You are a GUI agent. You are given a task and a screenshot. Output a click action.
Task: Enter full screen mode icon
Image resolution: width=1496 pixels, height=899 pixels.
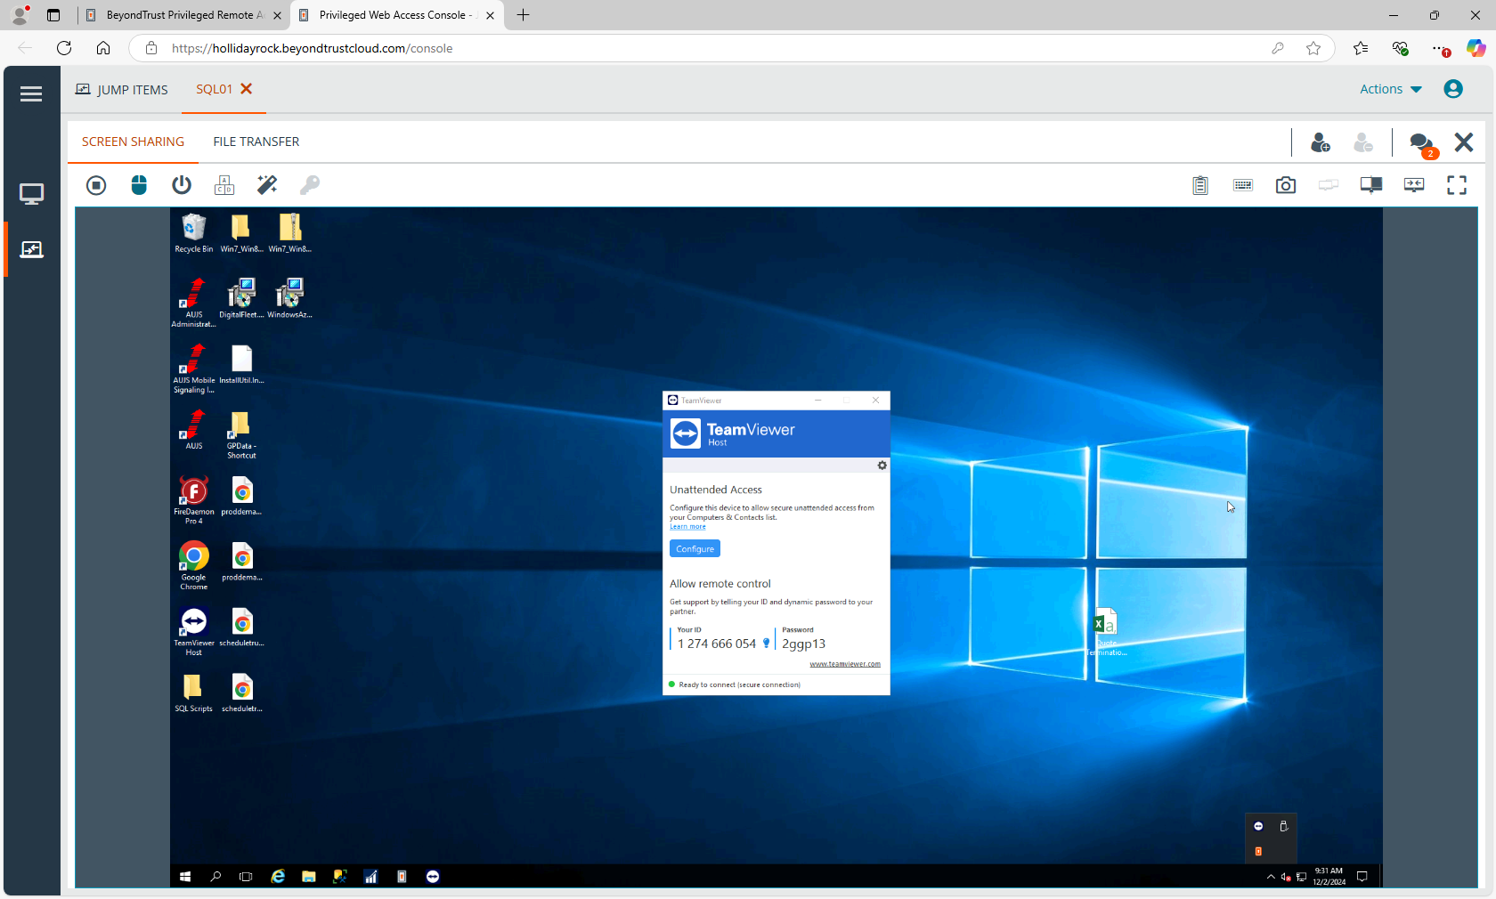click(x=1457, y=185)
